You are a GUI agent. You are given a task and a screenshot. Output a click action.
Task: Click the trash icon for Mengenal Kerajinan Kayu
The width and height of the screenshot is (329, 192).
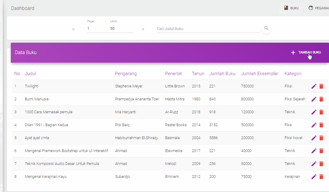[x=322, y=177]
